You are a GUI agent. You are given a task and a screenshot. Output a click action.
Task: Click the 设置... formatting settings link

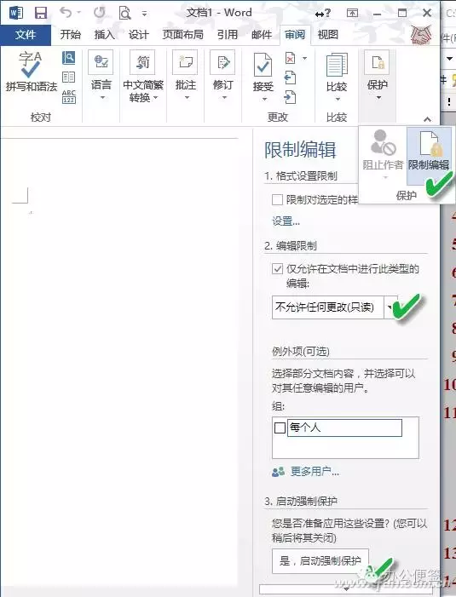pyautogui.click(x=286, y=221)
